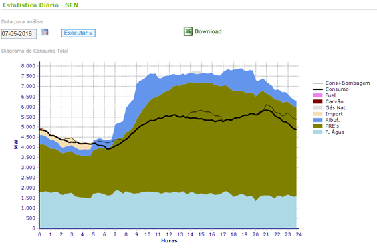
Task: Click hour 7 on the x-axis
Action: click(x=115, y=234)
